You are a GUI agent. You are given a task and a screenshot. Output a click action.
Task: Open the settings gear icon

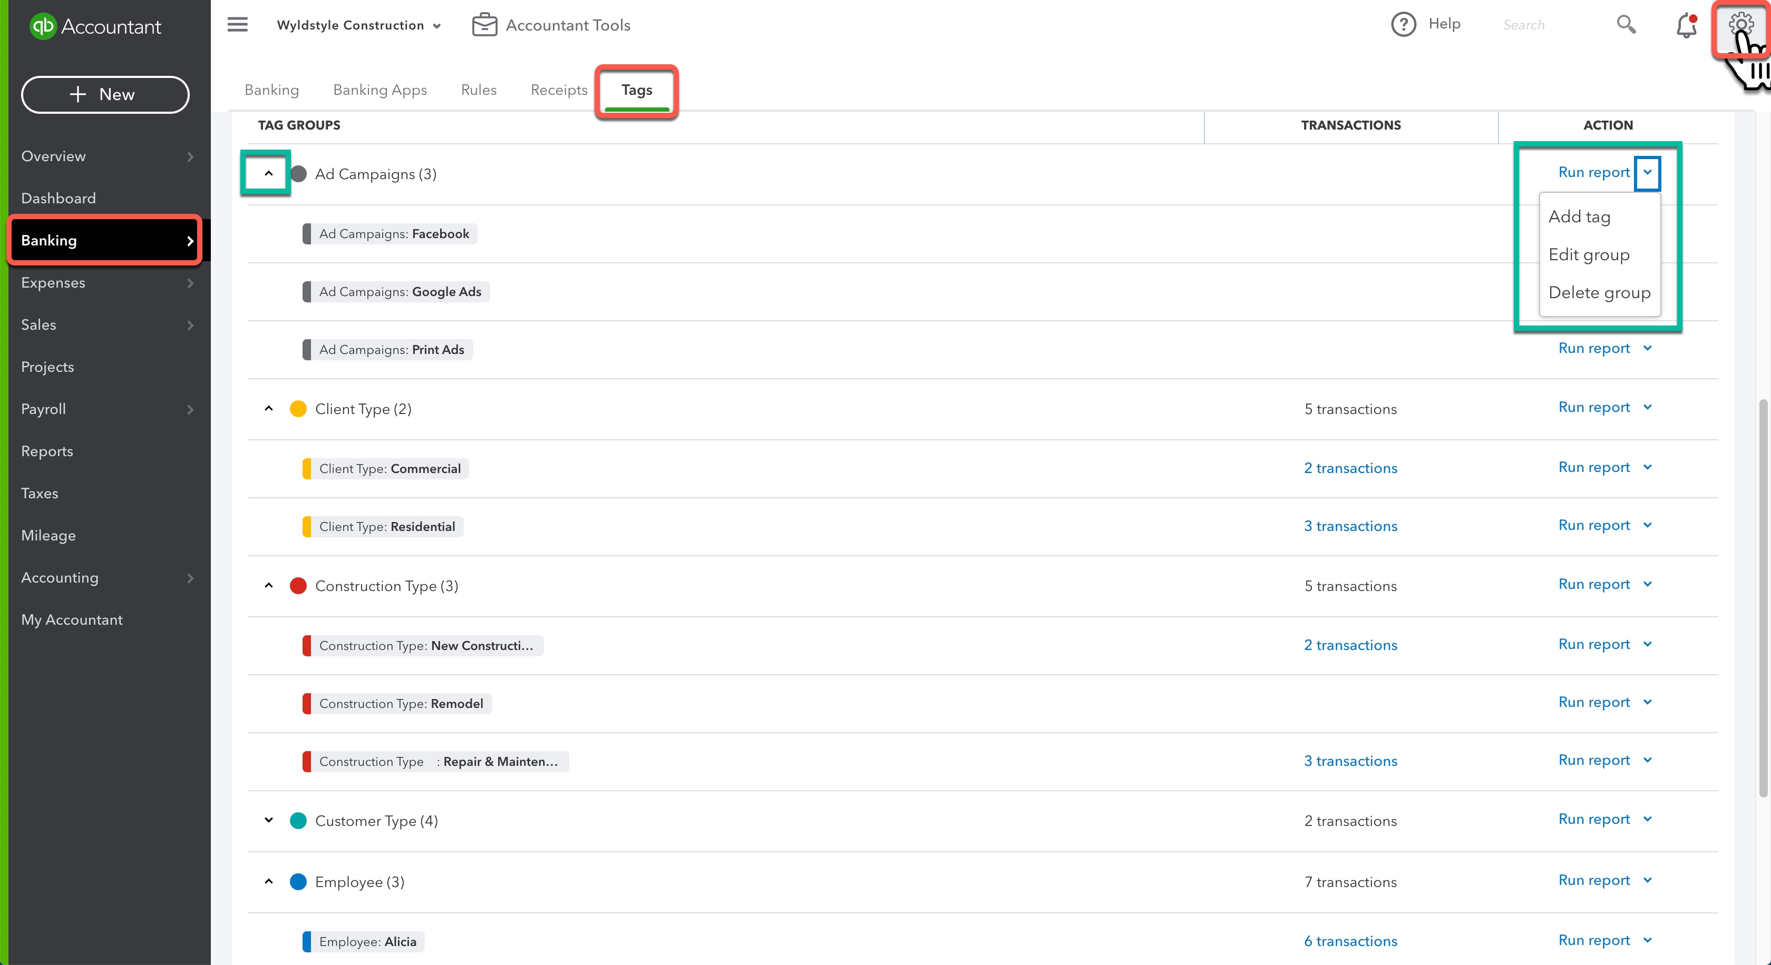1740,25
